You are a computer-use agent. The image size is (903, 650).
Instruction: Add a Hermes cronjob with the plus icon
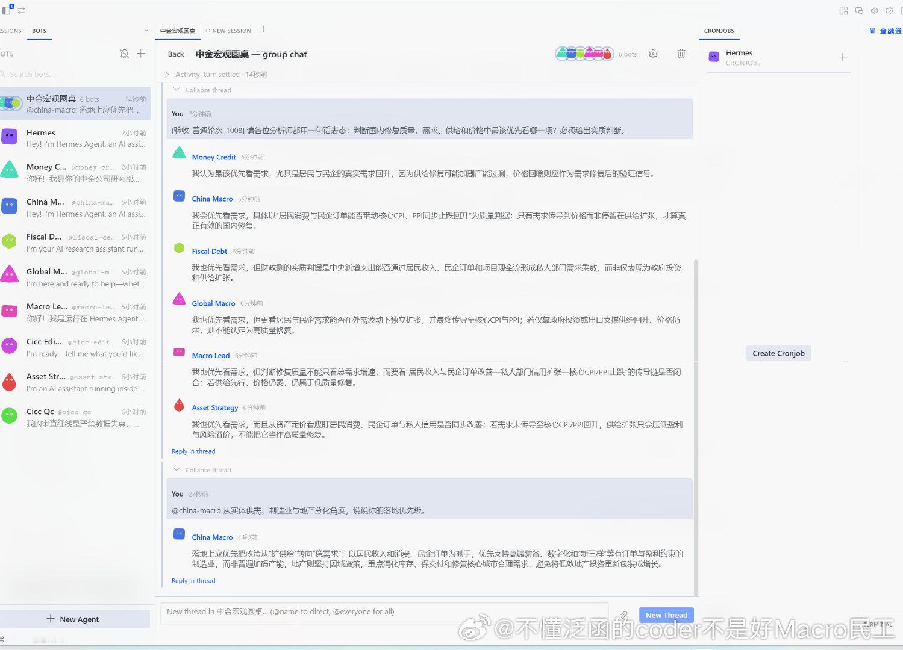(843, 57)
